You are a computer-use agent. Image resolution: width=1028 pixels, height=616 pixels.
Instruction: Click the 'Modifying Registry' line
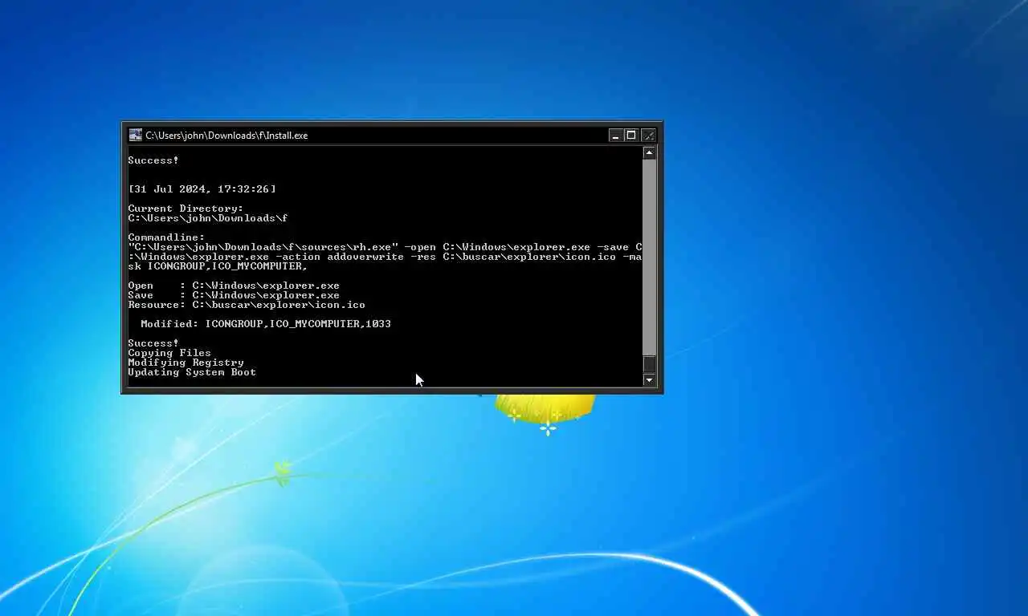[186, 363]
